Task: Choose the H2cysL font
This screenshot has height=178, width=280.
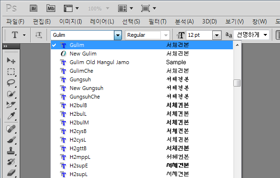Action: pos(142,140)
